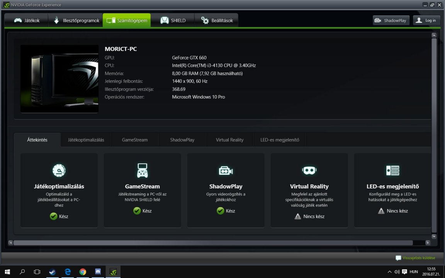Click the SHIELD device icon
Viewport: 445px width, 278px height.
click(x=165, y=20)
